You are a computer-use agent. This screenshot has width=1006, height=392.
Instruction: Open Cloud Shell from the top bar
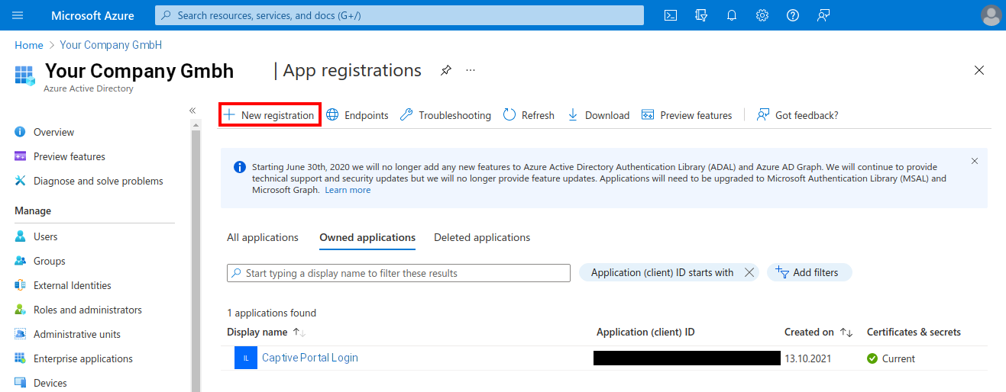click(670, 15)
